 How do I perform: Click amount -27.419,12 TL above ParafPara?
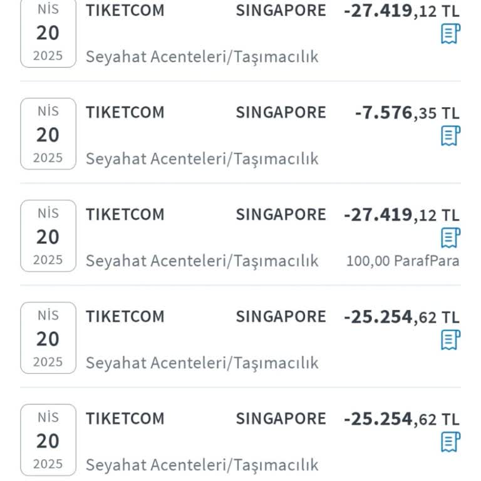[401, 215]
